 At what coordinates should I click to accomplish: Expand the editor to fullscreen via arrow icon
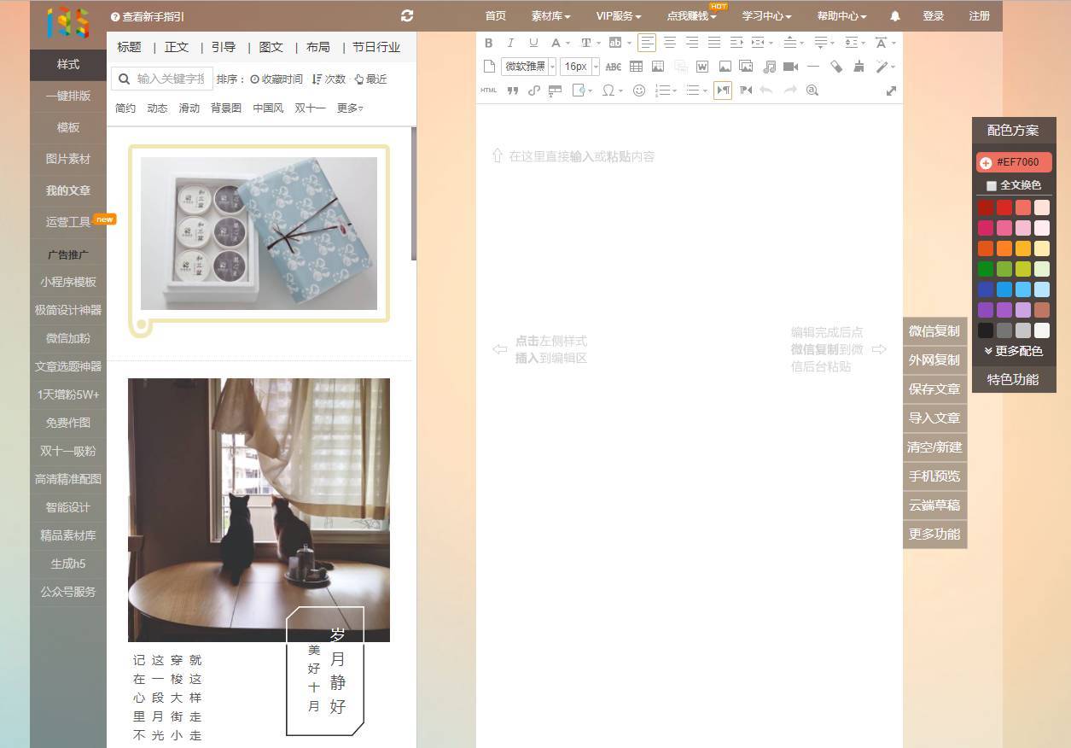coord(891,91)
